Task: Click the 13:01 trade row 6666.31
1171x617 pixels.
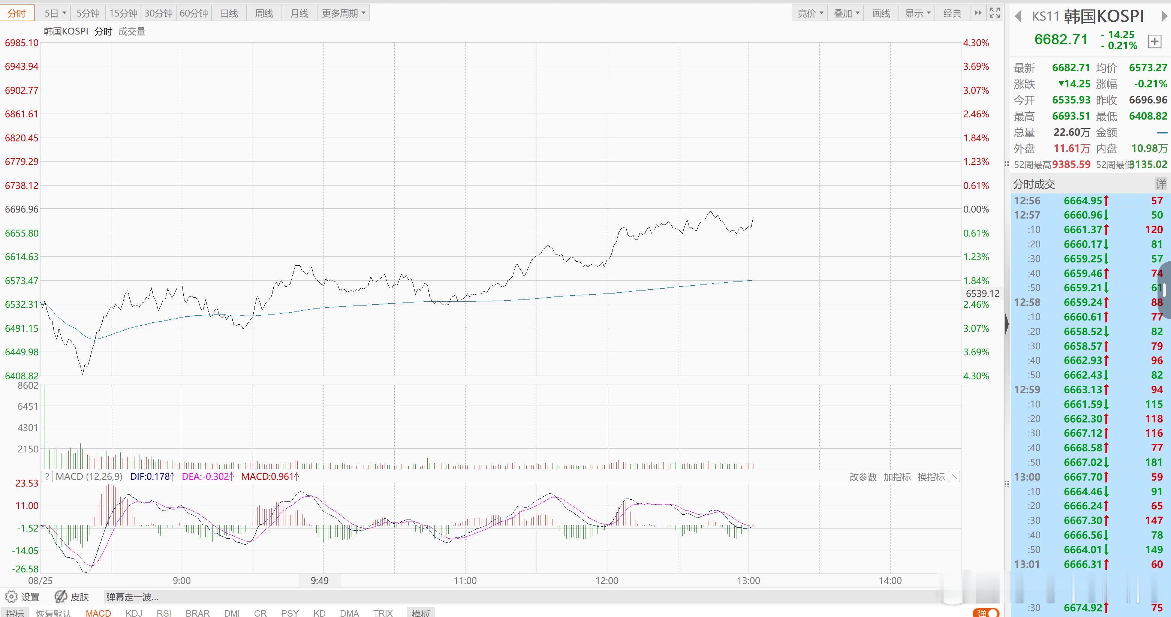Action: (x=1090, y=564)
